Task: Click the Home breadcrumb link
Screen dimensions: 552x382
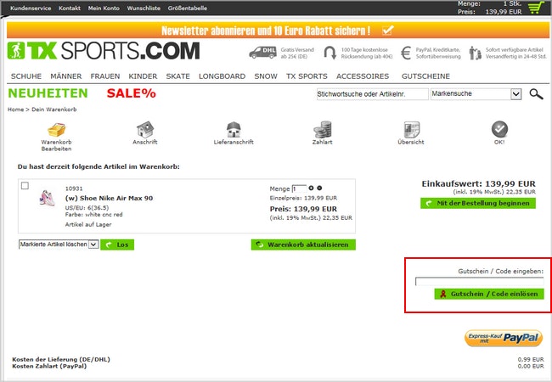Action: coord(15,110)
